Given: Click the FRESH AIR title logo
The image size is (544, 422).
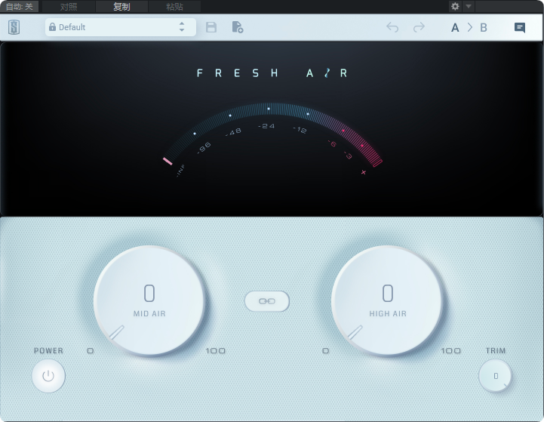Looking at the screenshot, I should coord(272,73).
